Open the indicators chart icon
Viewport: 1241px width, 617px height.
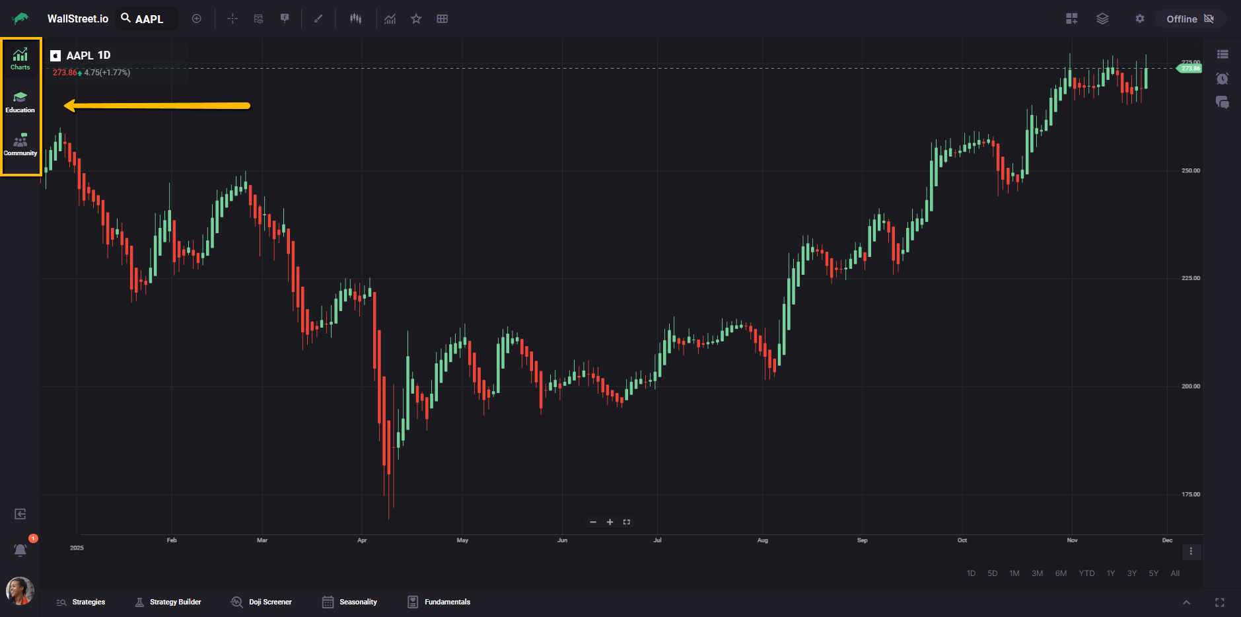point(390,18)
